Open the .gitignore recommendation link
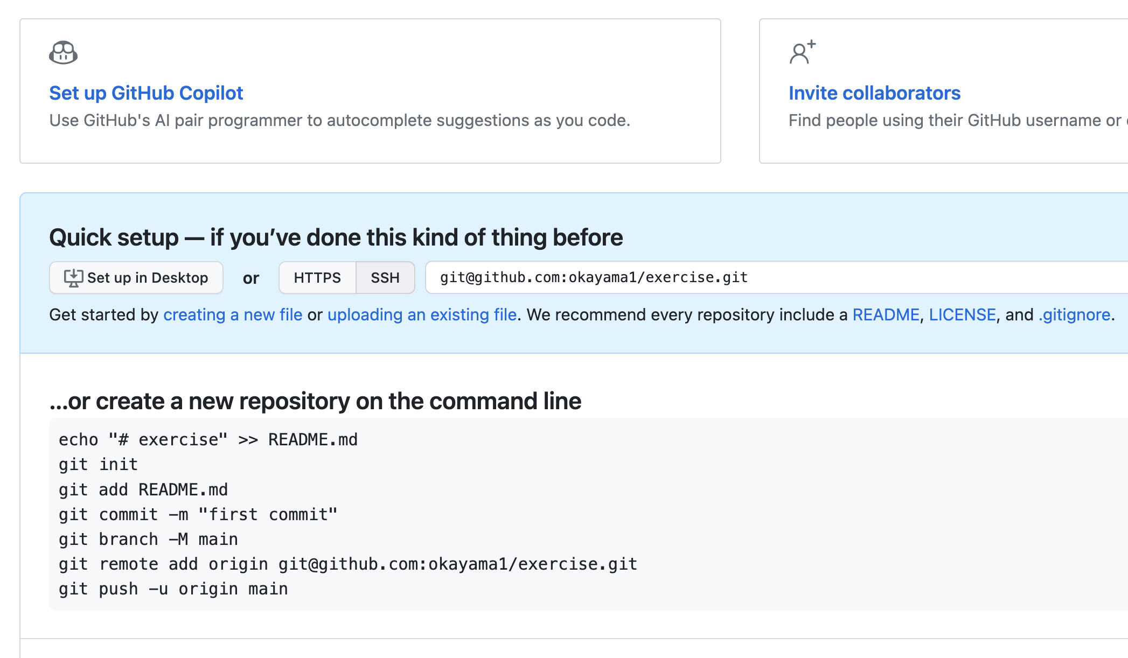This screenshot has height=658, width=1128. [x=1074, y=315]
